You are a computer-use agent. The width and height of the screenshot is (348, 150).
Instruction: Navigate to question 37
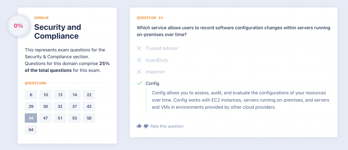point(75,107)
